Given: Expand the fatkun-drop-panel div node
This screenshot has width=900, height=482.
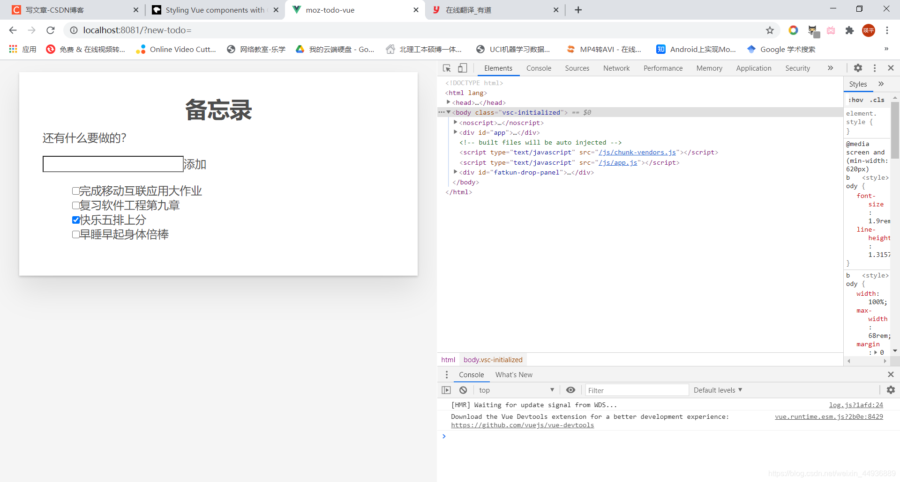Looking at the screenshot, I should click(x=456, y=172).
